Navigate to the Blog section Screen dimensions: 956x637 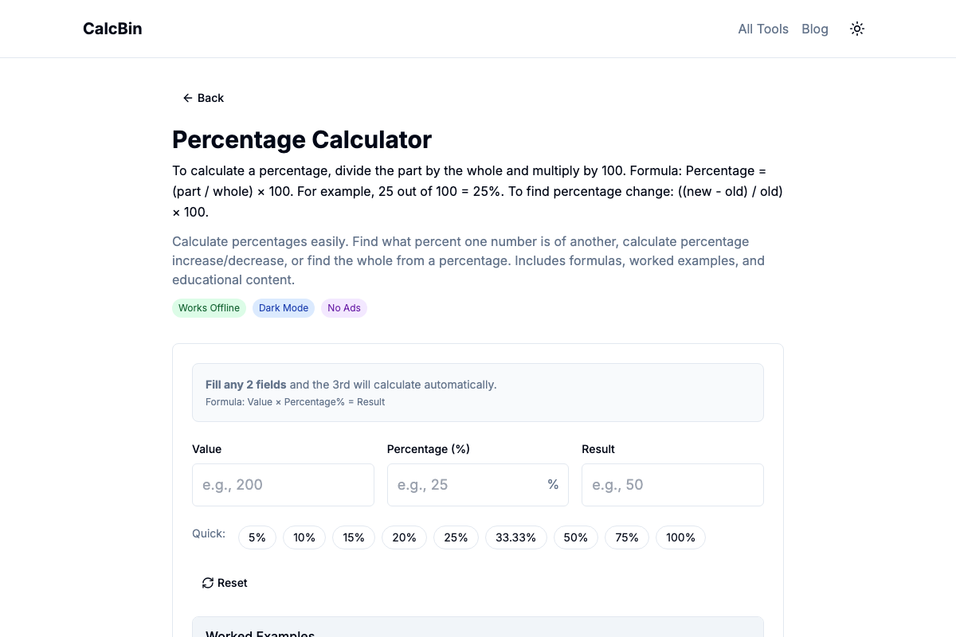point(814,29)
